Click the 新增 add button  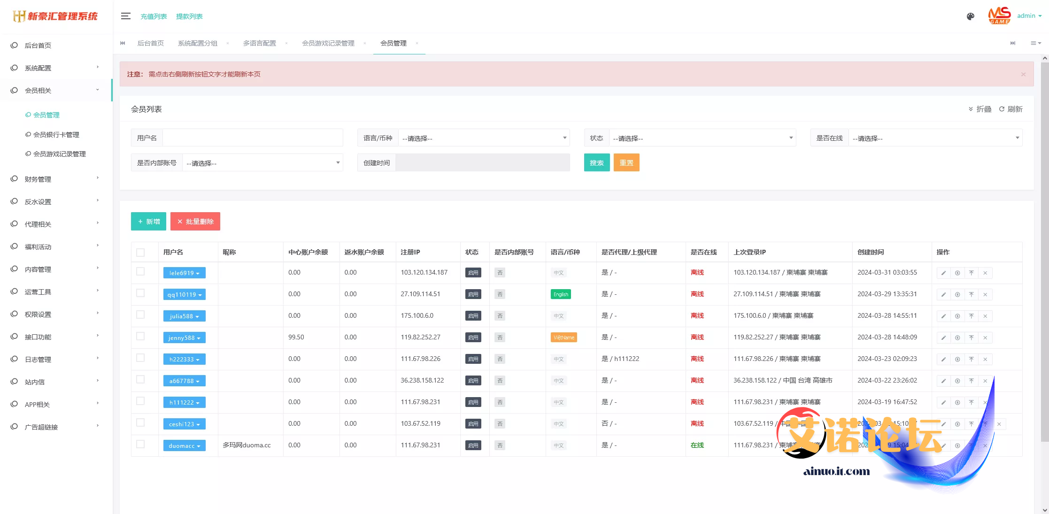point(148,222)
